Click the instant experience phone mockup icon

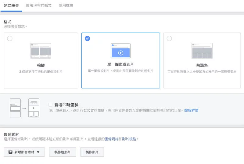click(25, 108)
